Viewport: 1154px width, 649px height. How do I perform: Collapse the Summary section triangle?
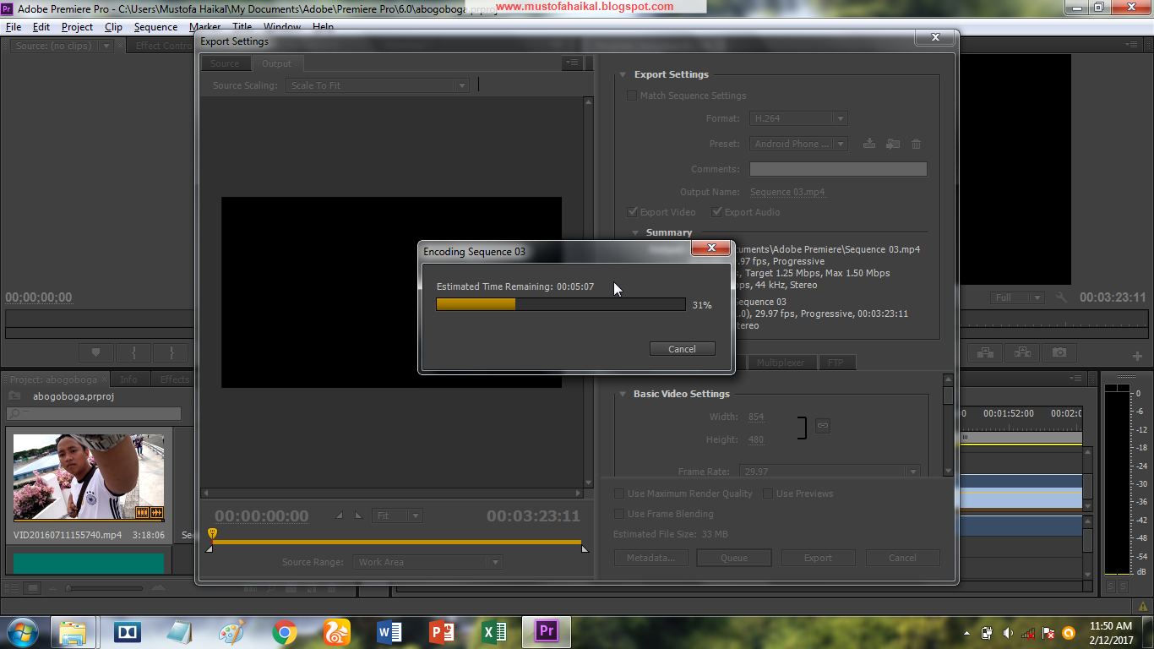coord(635,232)
